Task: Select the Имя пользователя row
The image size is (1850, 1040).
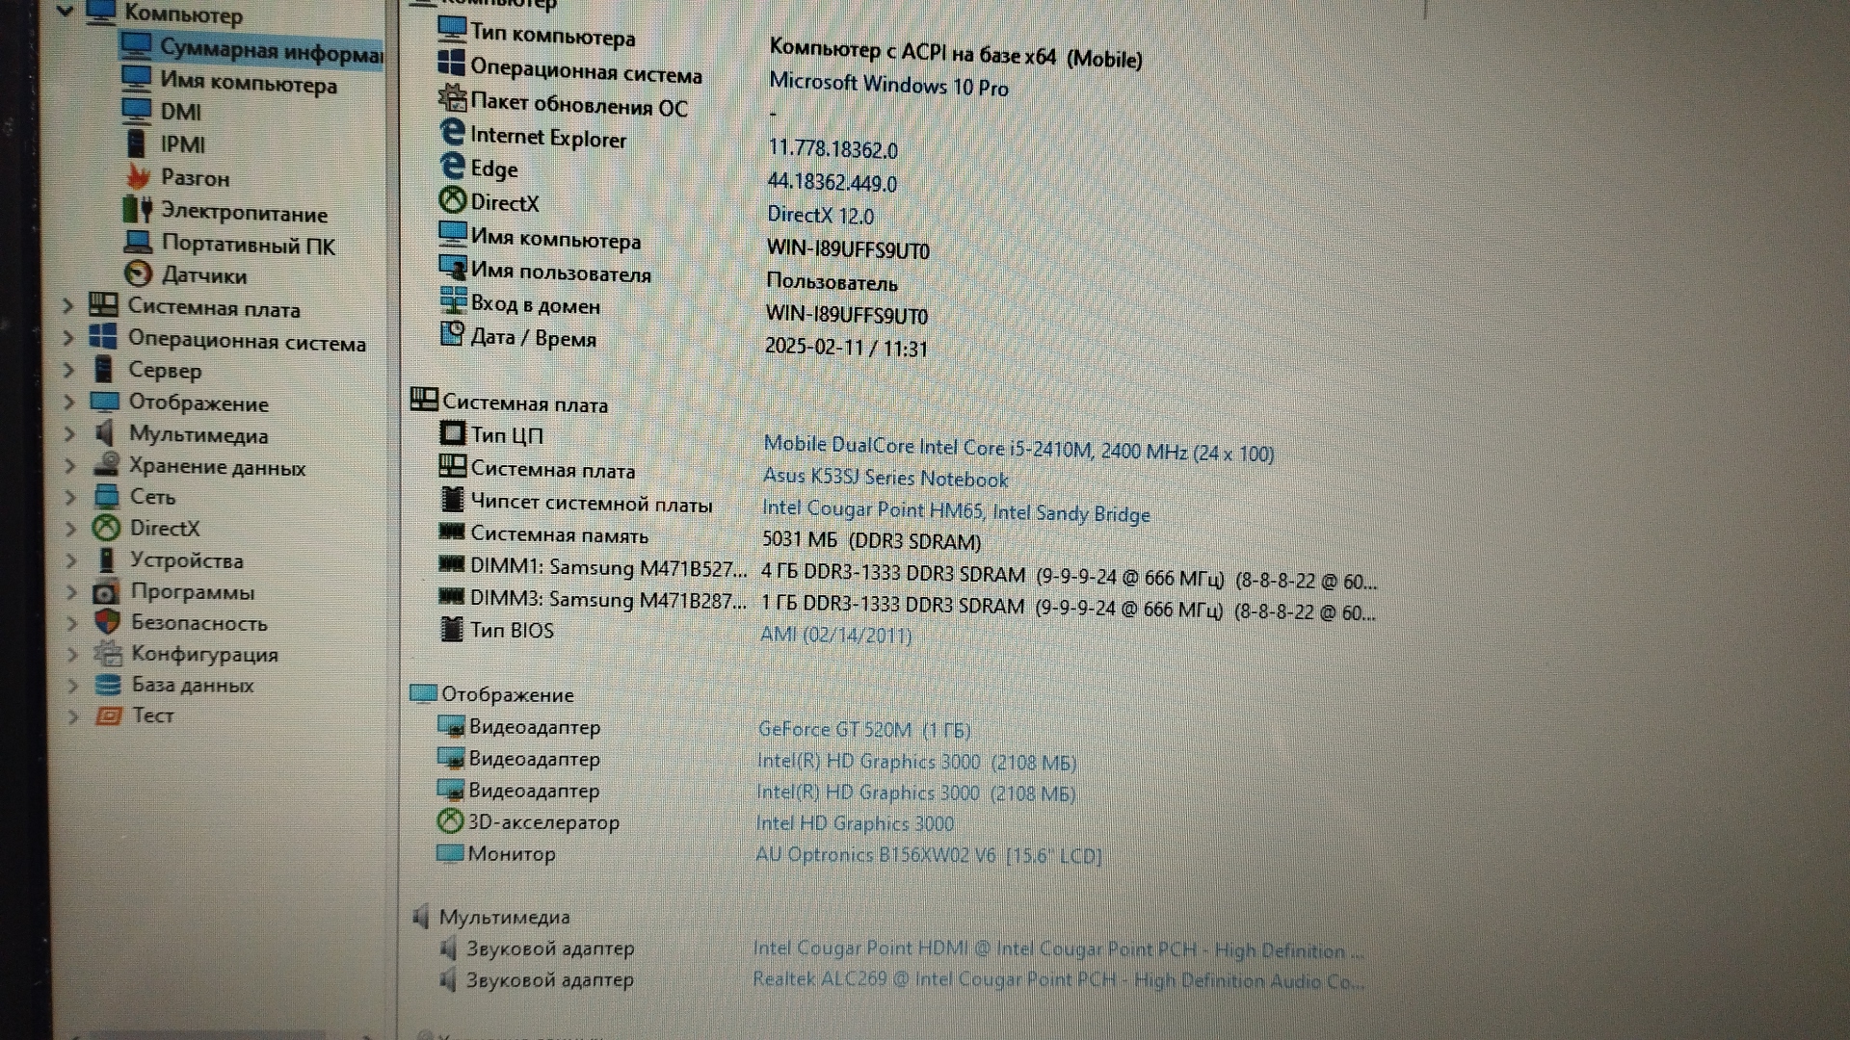Action: click(668, 277)
